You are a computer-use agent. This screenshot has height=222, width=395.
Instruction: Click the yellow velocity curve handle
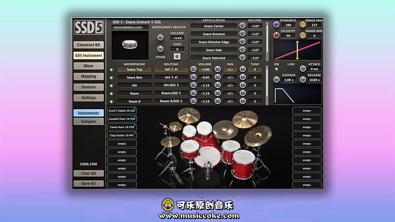[x=297, y=50]
